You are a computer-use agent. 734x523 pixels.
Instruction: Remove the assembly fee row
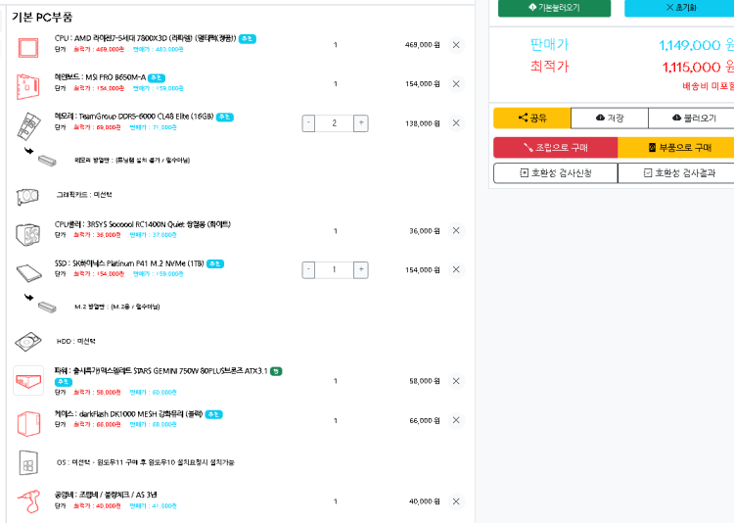tap(456, 501)
